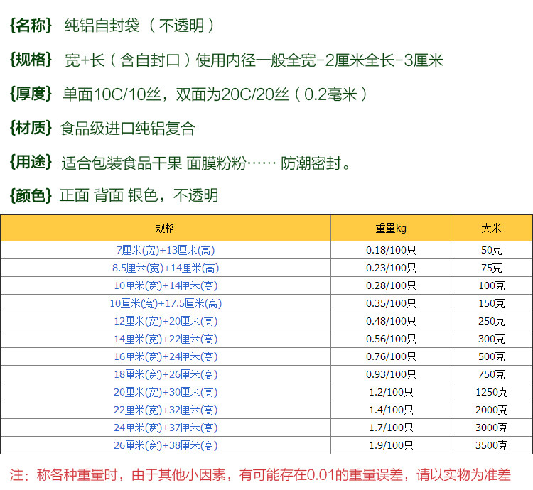Click the usage text 适合包装食品干果

(122, 163)
